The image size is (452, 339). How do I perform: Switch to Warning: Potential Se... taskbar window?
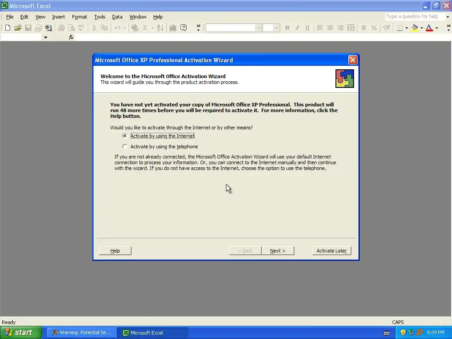coord(82,332)
